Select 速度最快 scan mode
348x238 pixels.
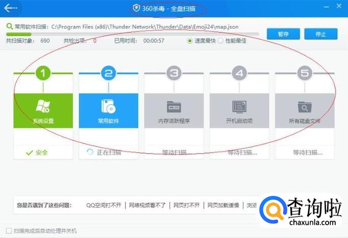click(x=190, y=41)
